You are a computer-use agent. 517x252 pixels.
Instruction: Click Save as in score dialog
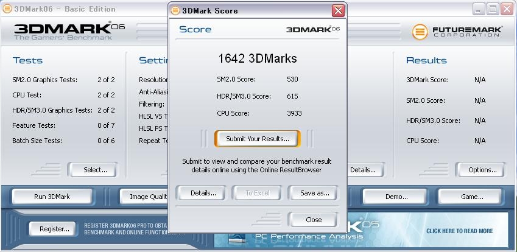click(312, 193)
